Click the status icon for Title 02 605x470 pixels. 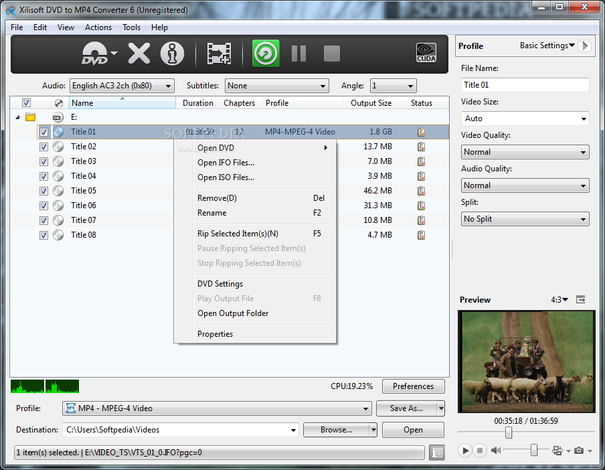[422, 147]
